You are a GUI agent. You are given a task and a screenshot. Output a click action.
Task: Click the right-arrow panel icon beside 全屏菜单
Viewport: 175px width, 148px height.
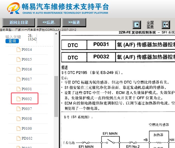[137, 25]
